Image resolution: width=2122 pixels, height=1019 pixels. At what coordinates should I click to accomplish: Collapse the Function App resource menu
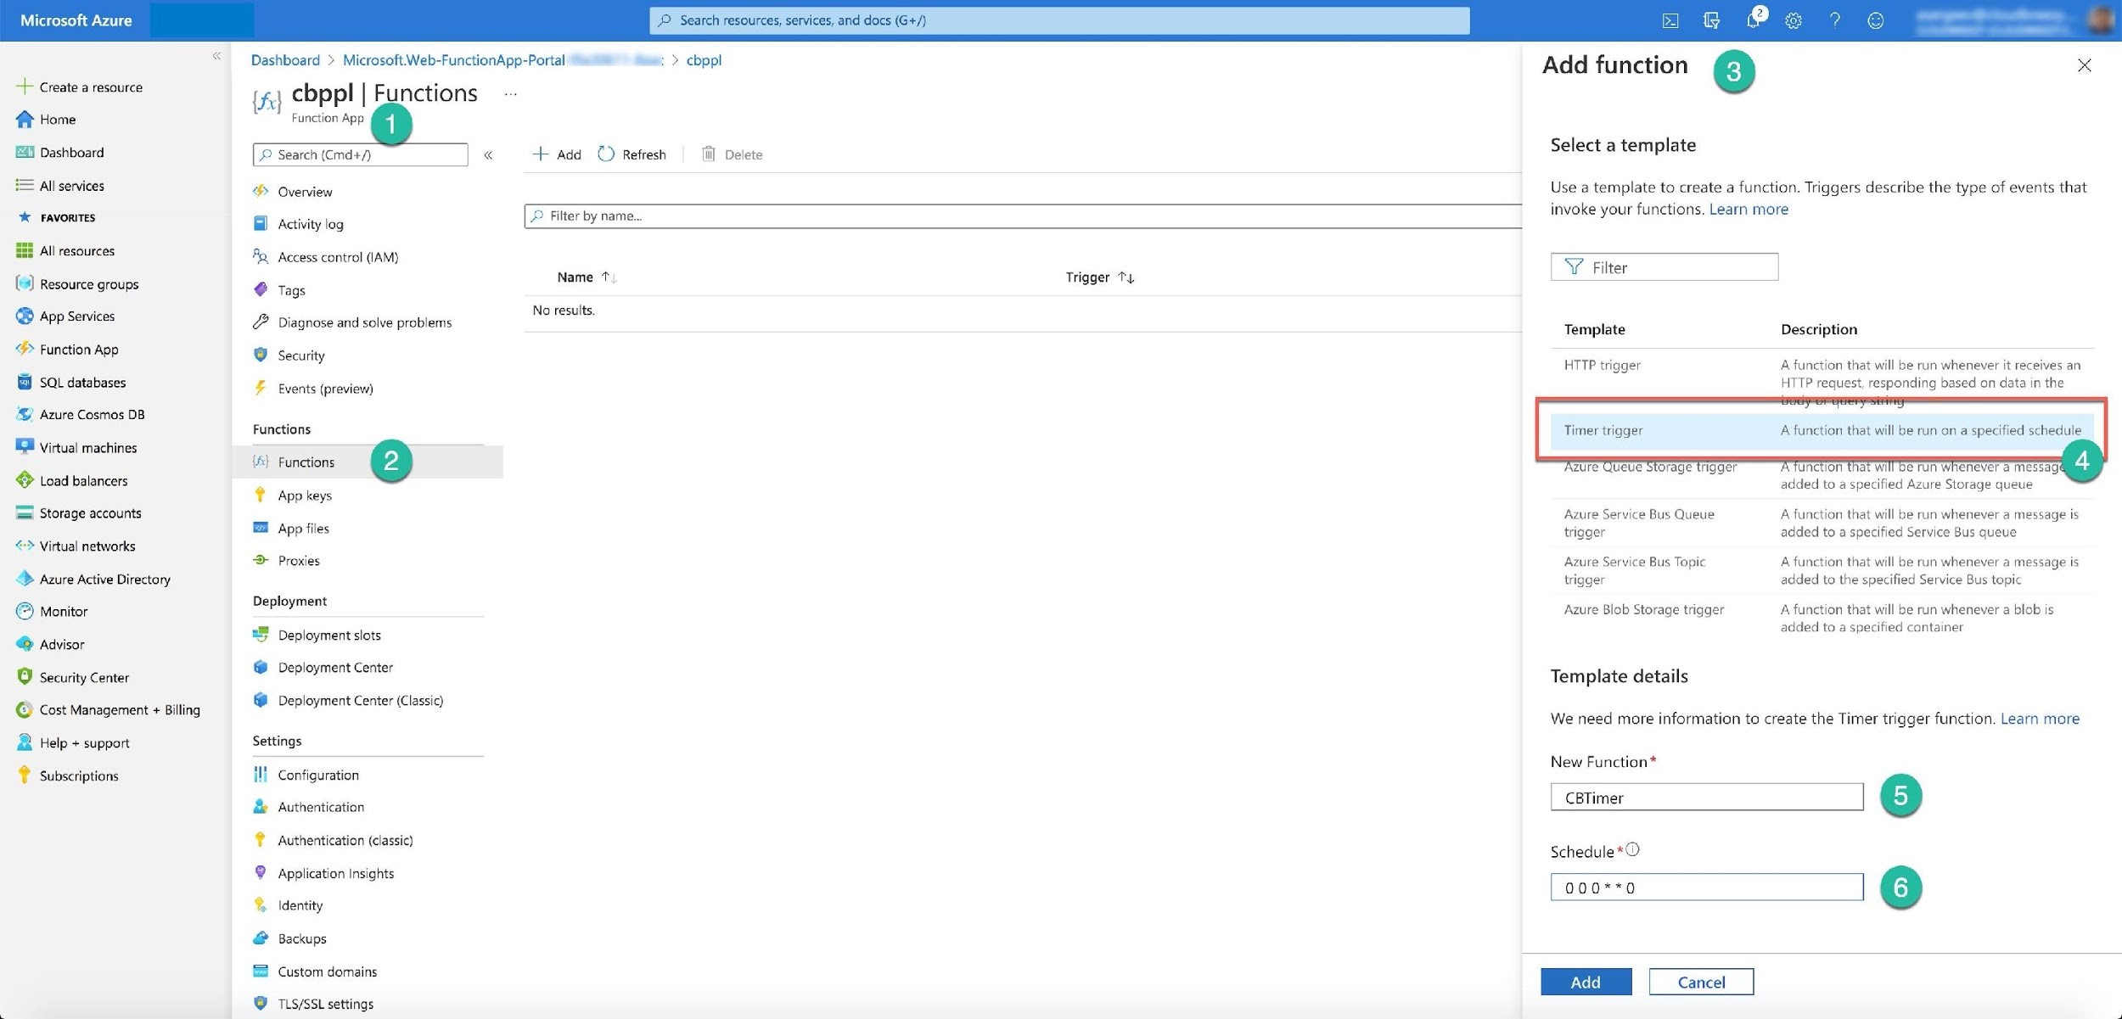[488, 154]
